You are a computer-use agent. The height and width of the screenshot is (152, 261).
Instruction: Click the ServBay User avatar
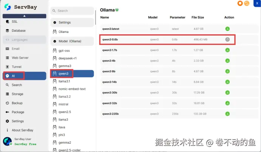(7, 141)
